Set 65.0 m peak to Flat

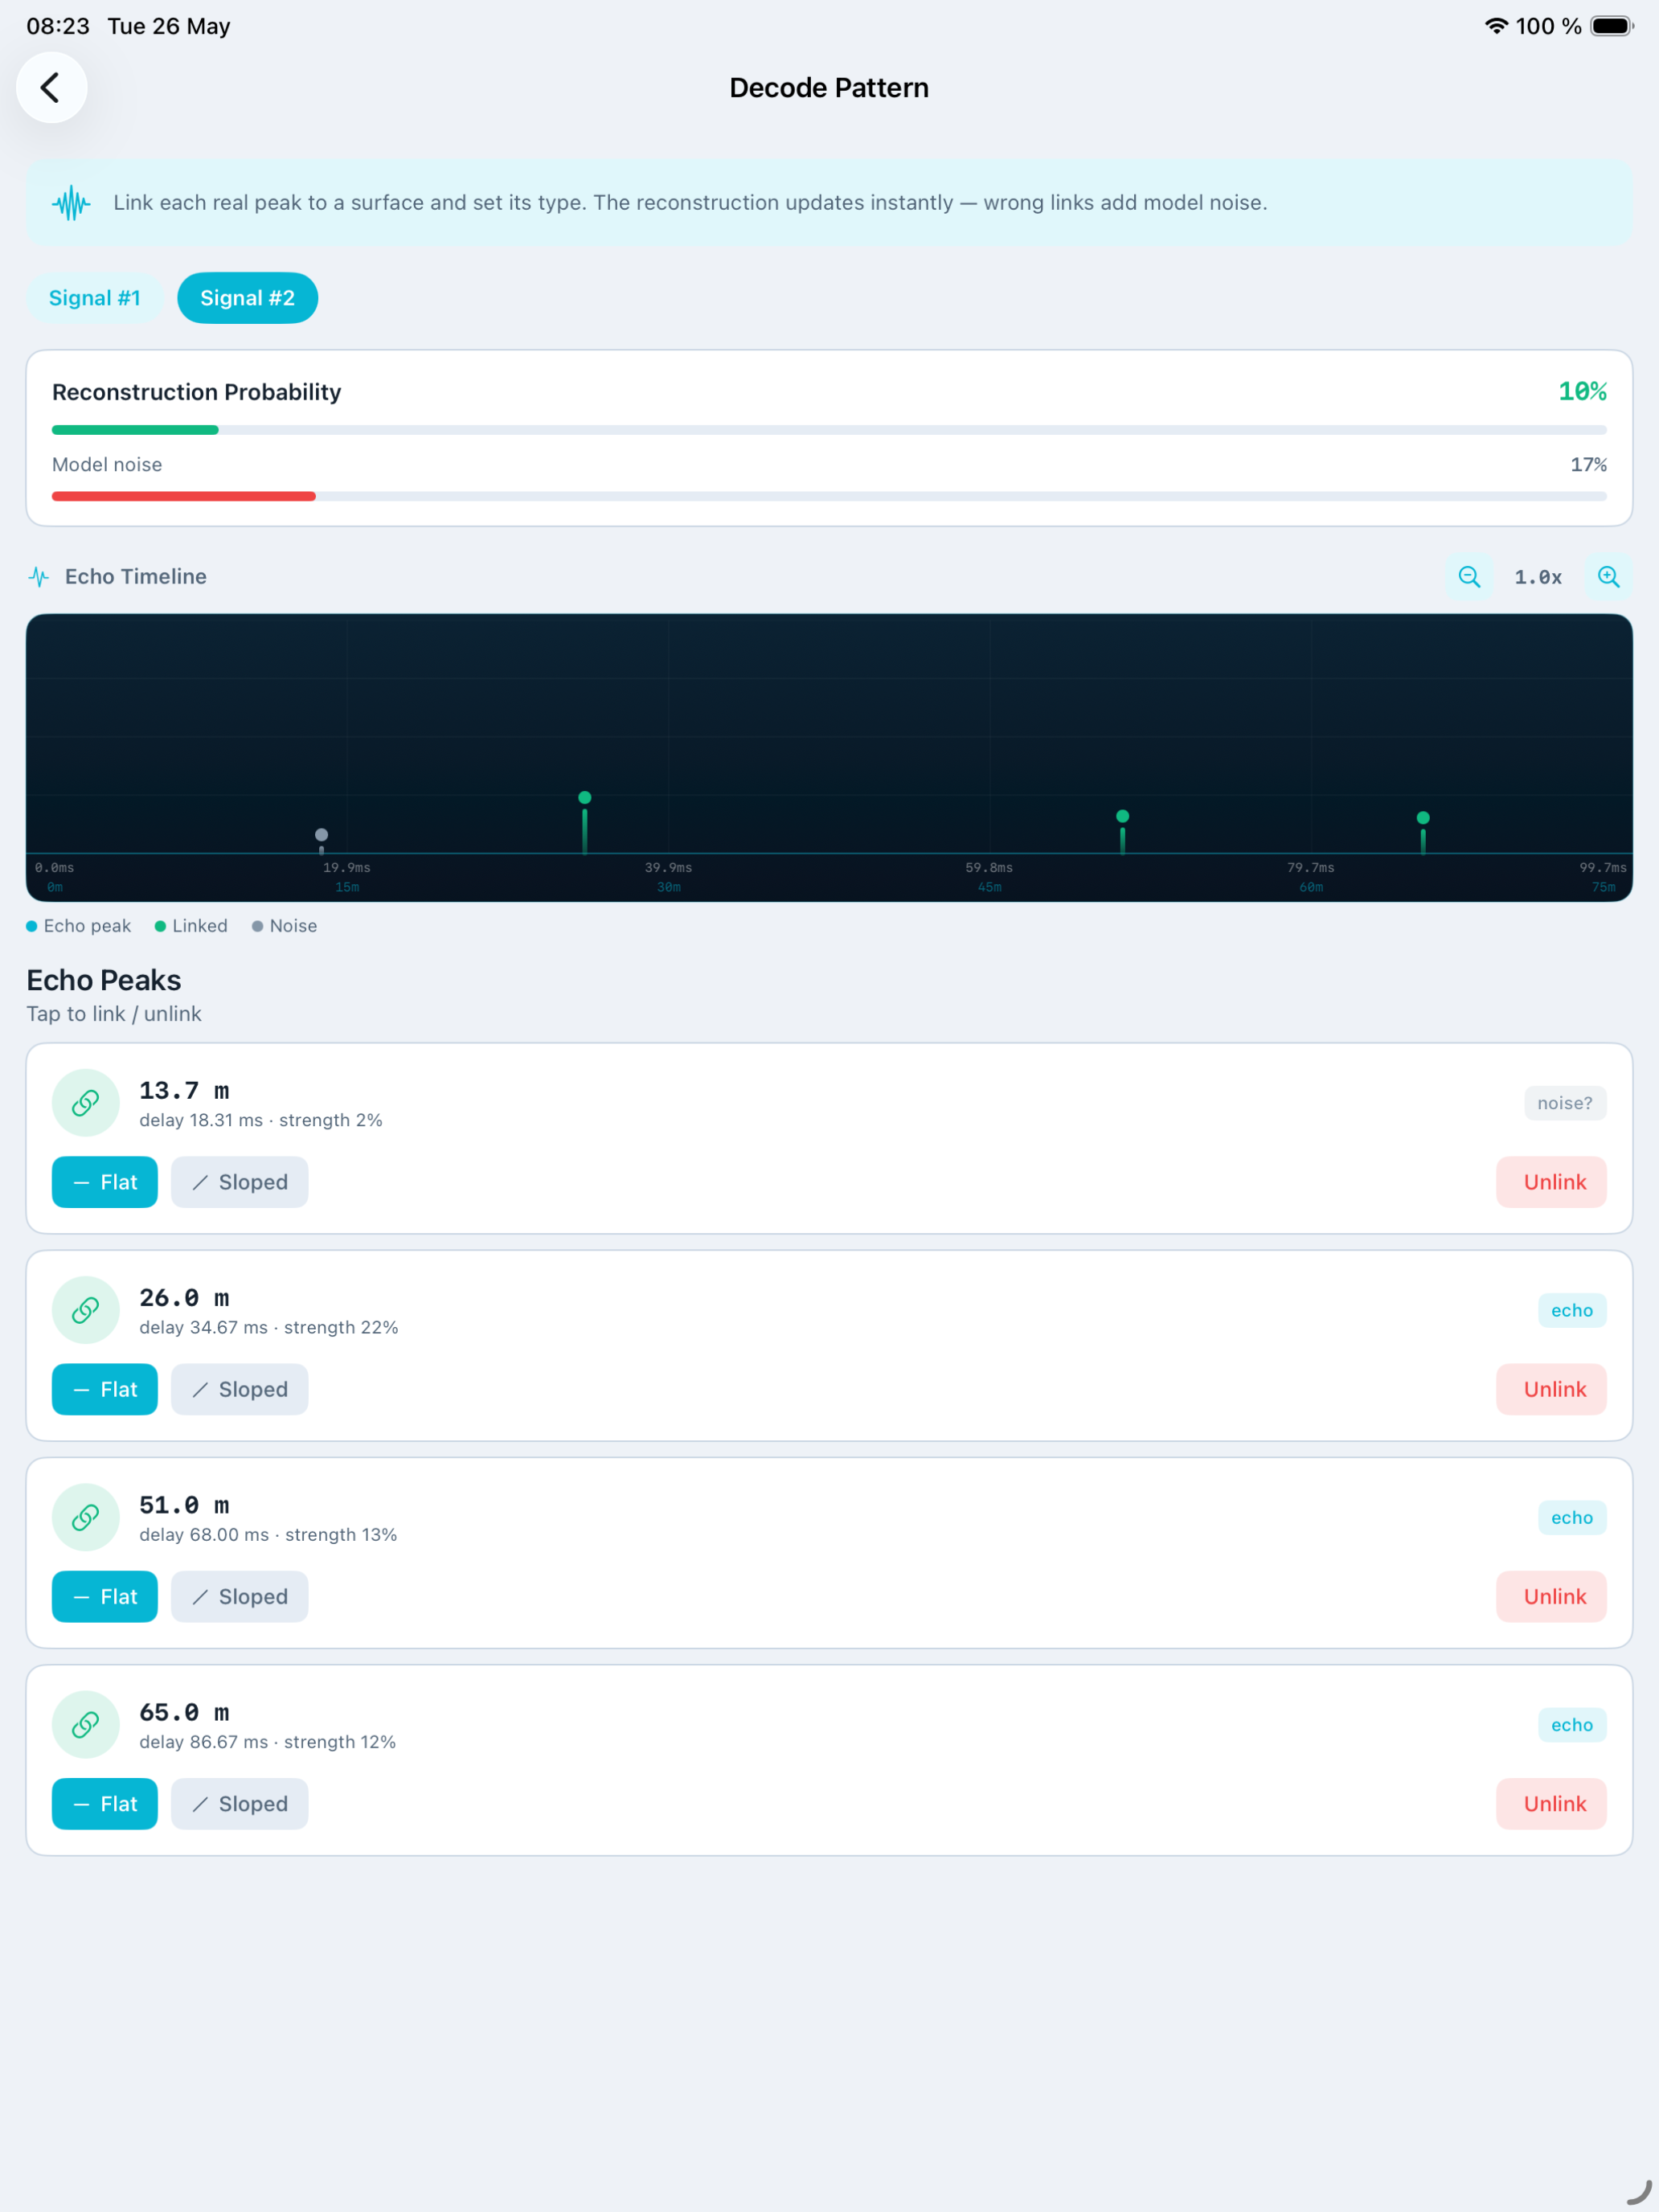click(x=105, y=1804)
